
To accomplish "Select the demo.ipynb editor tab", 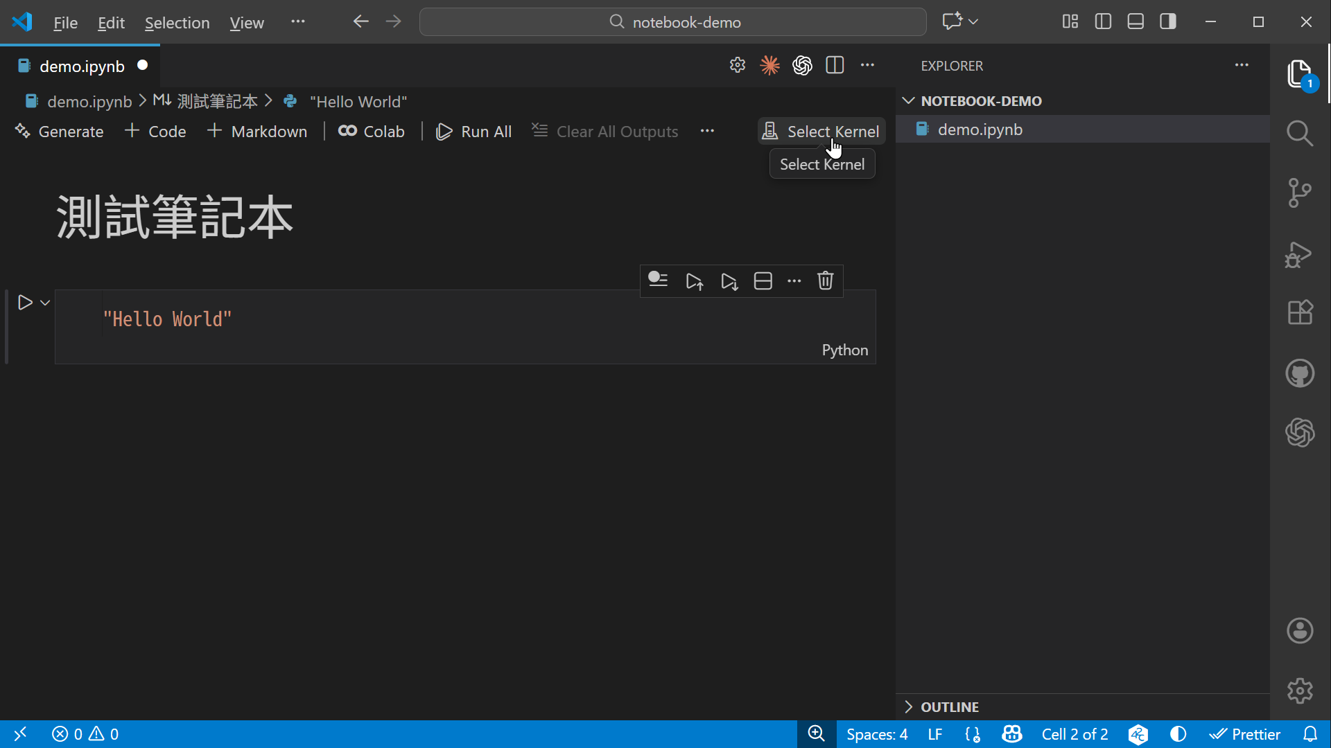I will 80,66.
